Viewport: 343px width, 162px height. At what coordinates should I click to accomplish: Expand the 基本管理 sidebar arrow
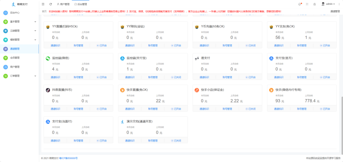(x=35, y=22)
